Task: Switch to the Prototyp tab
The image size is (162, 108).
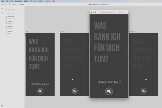Action: coord(22,4)
